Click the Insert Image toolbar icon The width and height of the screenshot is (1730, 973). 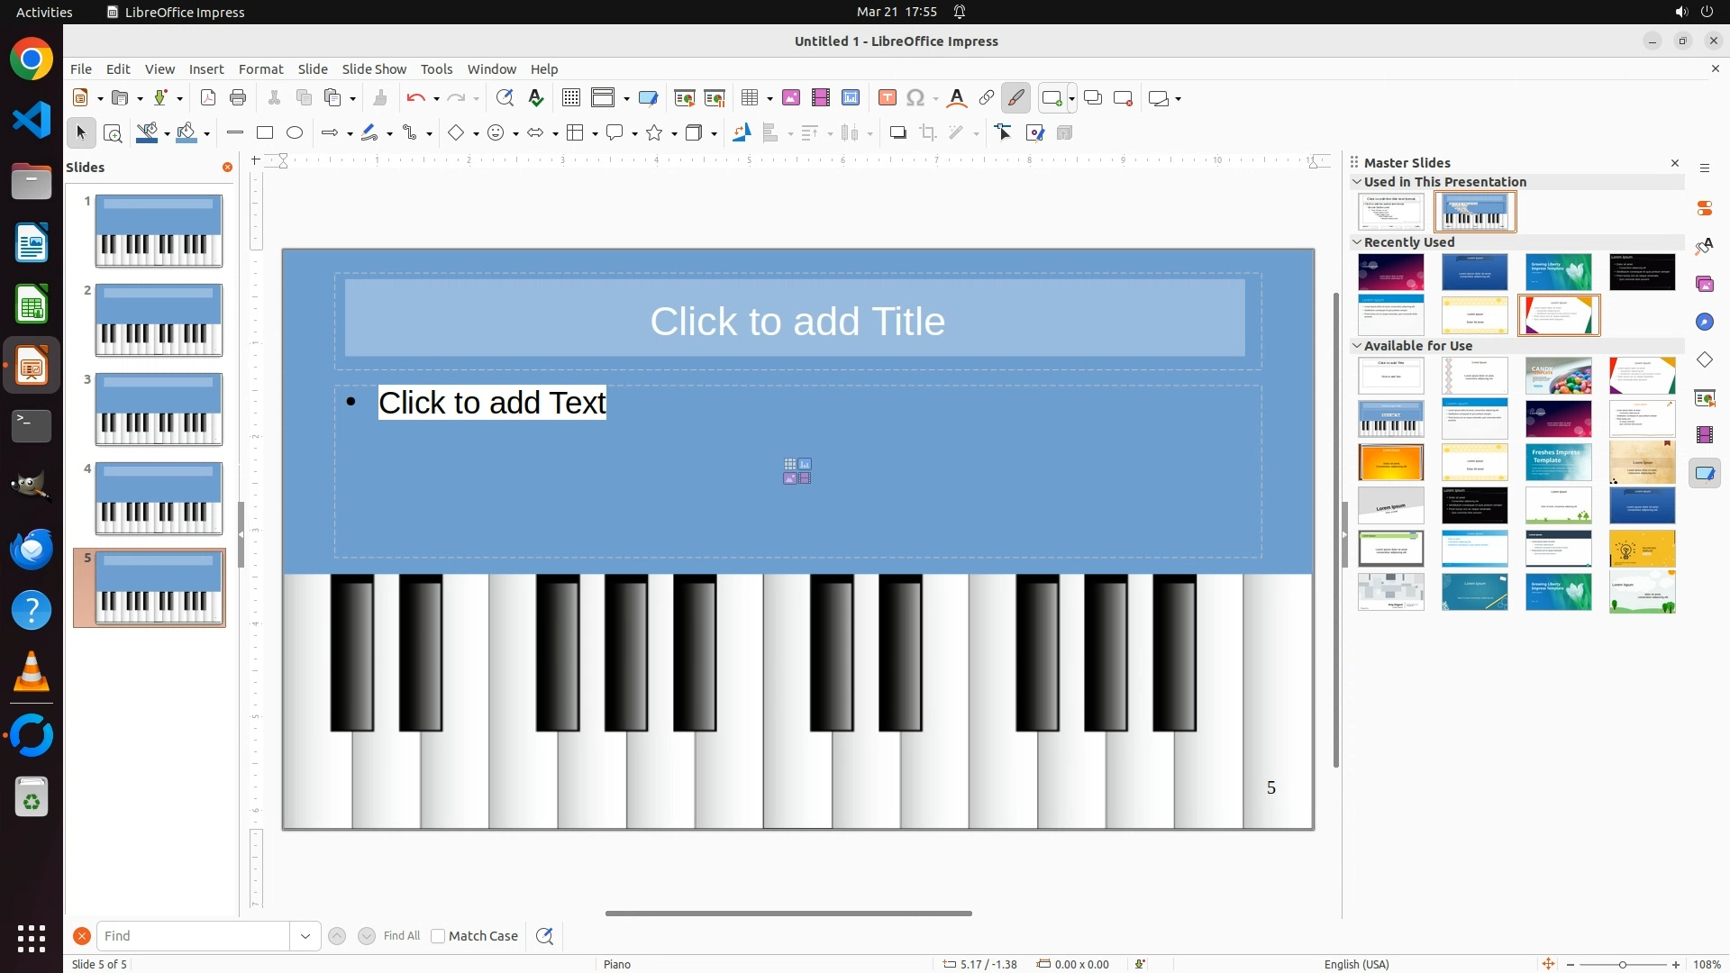tap(791, 98)
